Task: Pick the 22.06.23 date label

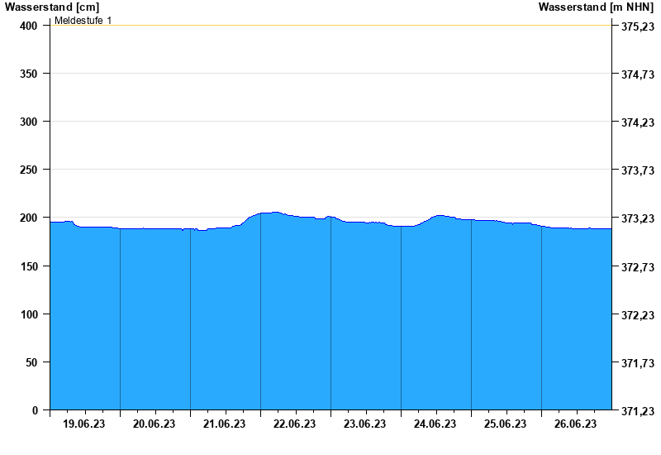Action: point(295,424)
